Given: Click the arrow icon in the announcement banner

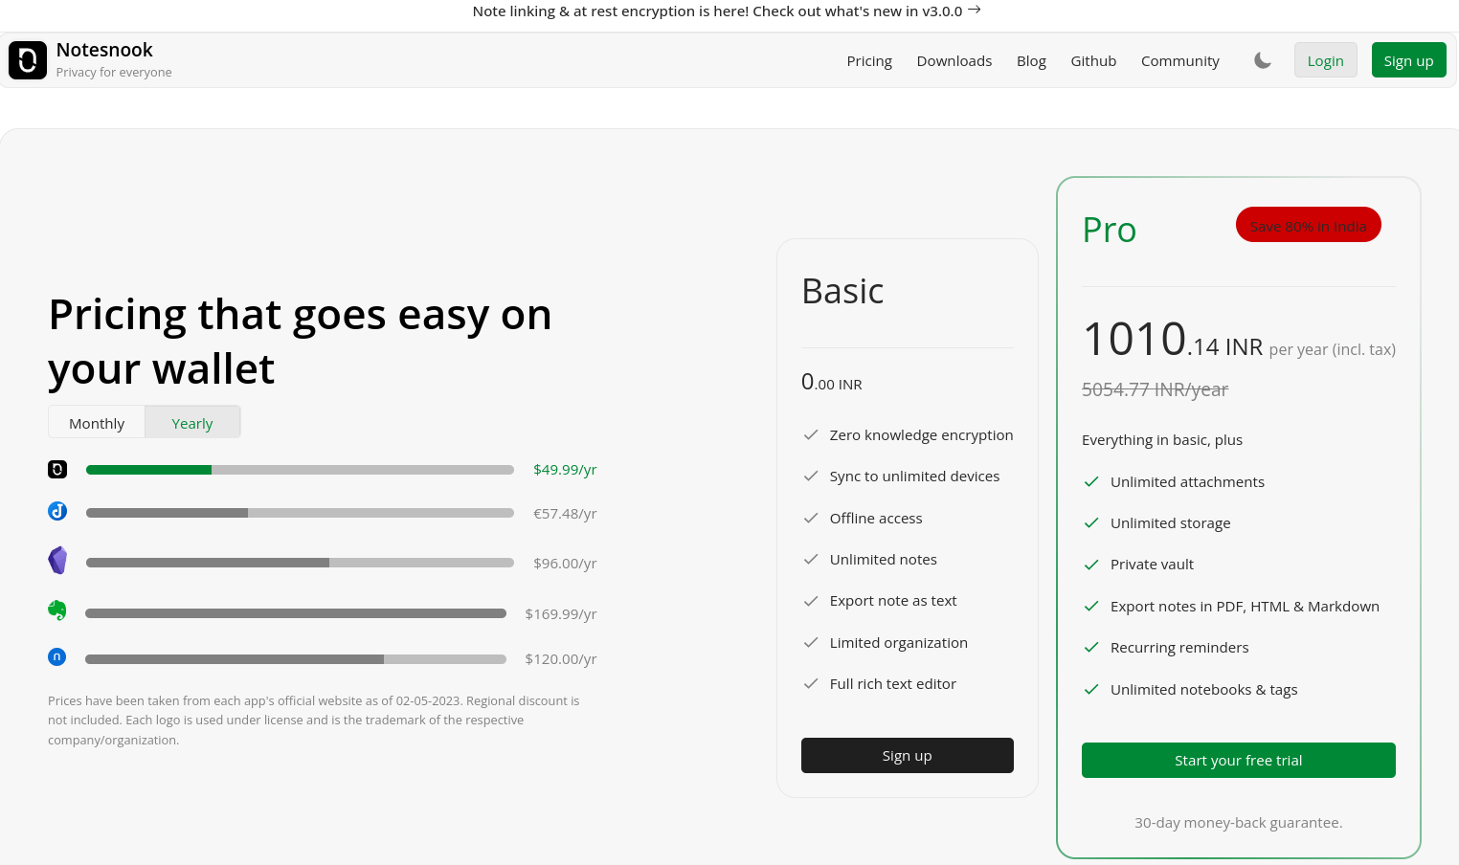Looking at the screenshot, I should pyautogui.click(x=974, y=10).
